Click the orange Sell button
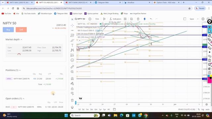 point(21,30)
